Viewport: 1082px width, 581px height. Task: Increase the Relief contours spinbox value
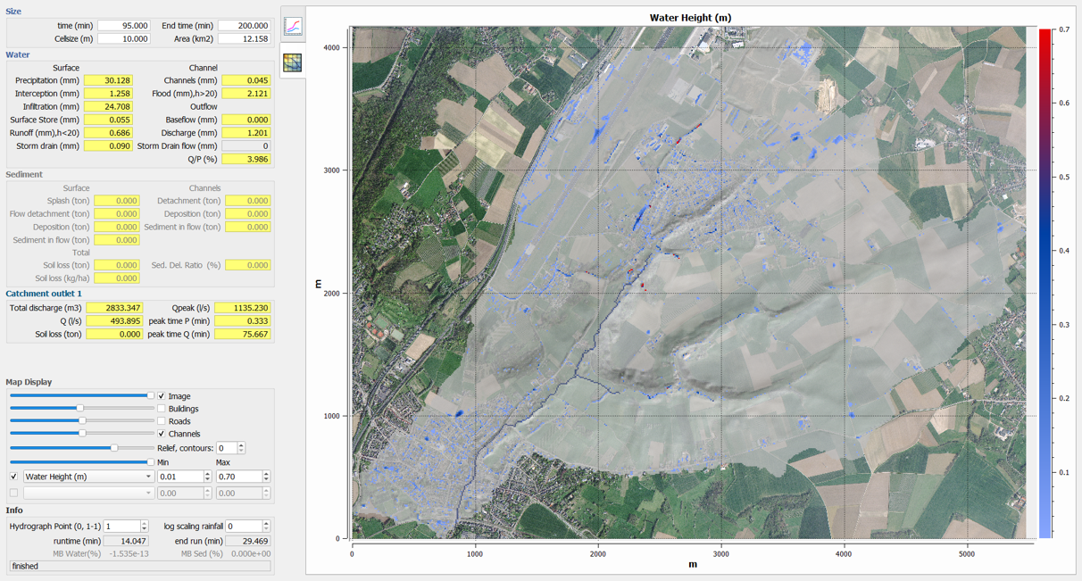[x=241, y=445]
